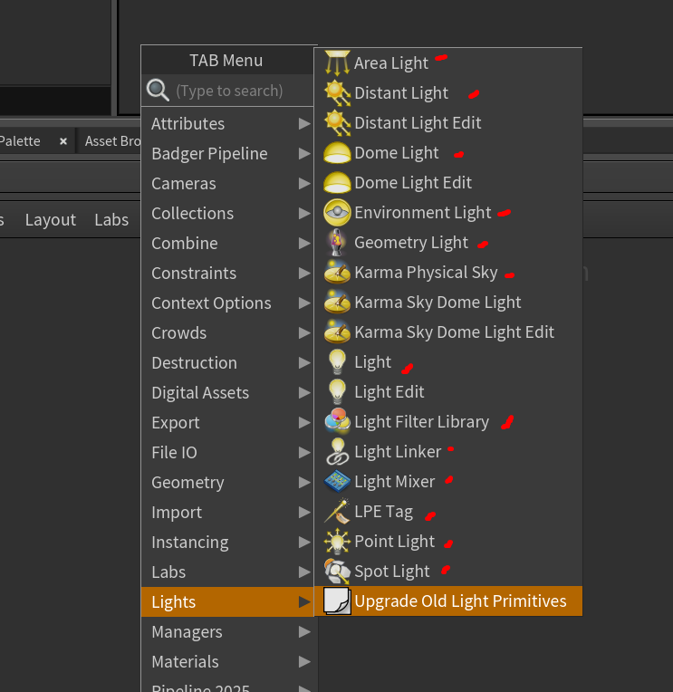This screenshot has height=692, width=673.
Task: Select Upgrade Old Light Primitives entry
Action: point(460,601)
